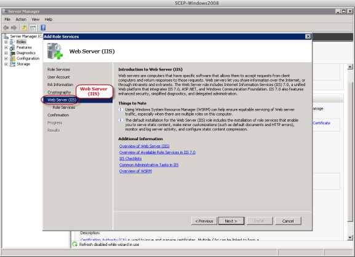Viewport: 355px width, 257px height.
Task: Open the Overview of WSRM link
Action: (135, 172)
